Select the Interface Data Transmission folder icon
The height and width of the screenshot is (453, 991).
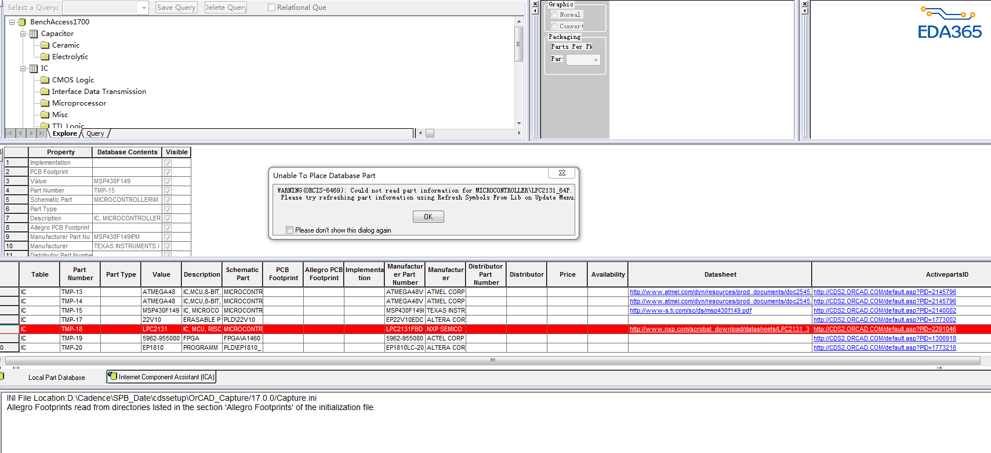tap(45, 92)
